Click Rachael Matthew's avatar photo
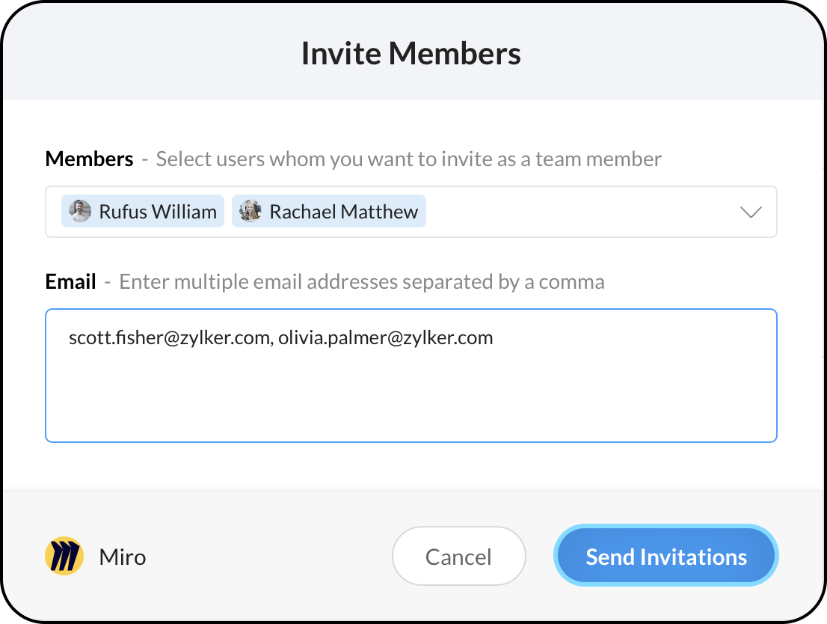 point(250,212)
